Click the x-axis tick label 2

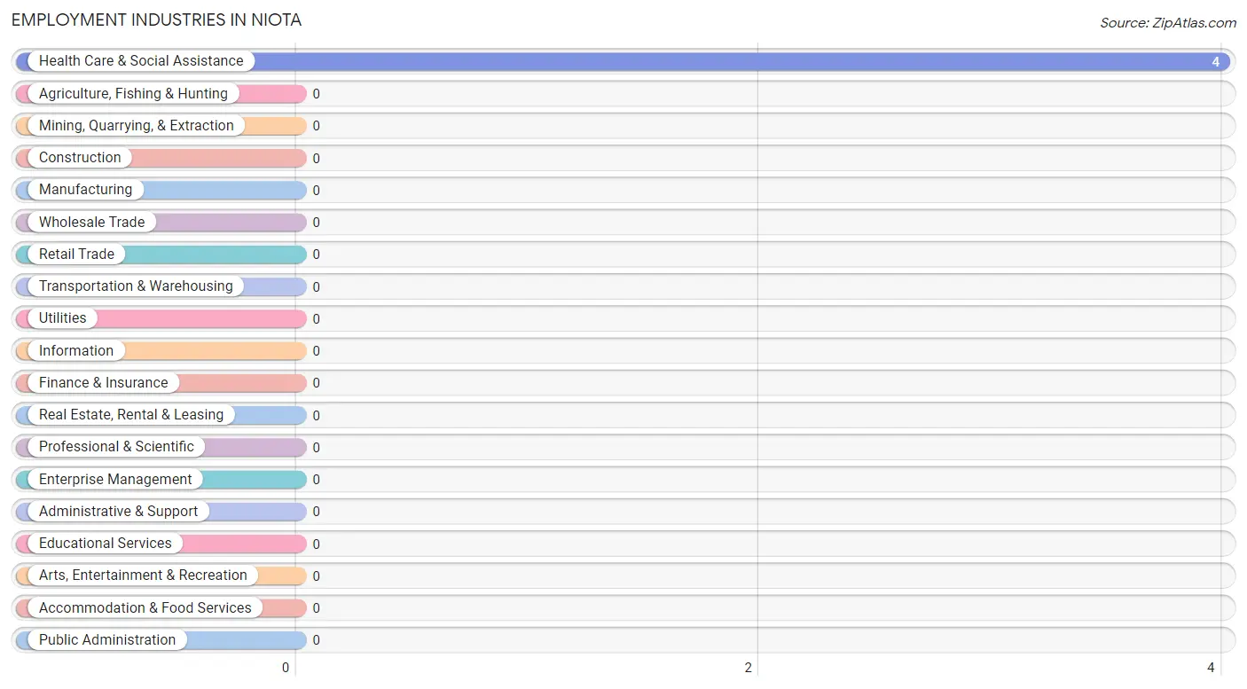click(749, 669)
